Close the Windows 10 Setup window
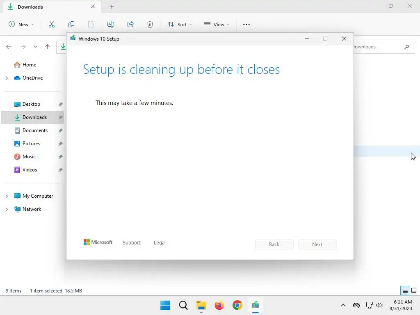The height and width of the screenshot is (315, 420). pyautogui.click(x=344, y=39)
